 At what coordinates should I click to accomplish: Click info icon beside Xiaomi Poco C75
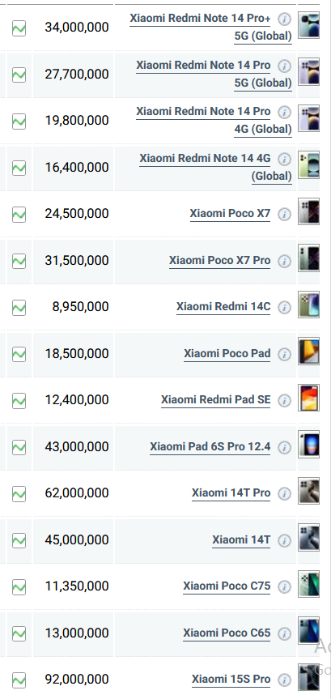(285, 587)
